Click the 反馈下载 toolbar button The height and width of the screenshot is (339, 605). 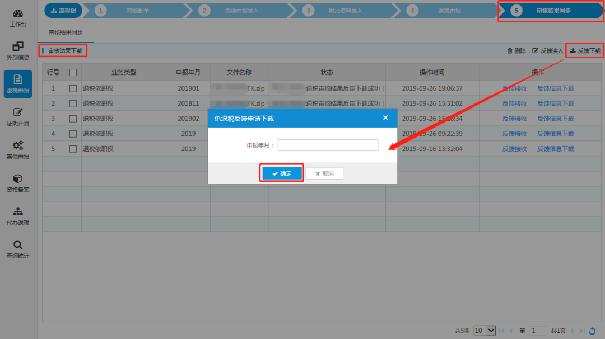(585, 50)
